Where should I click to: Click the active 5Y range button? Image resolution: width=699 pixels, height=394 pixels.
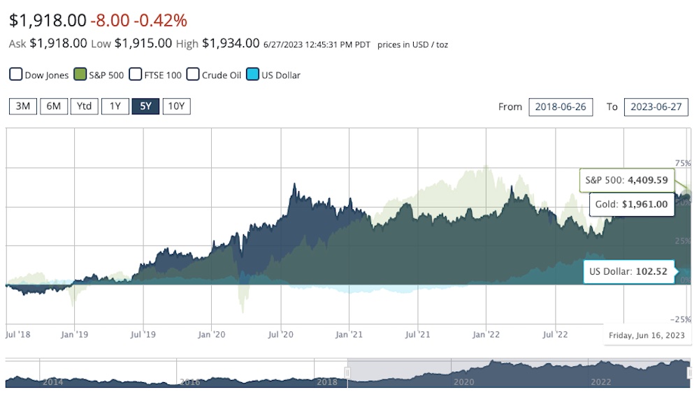tap(145, 107)
